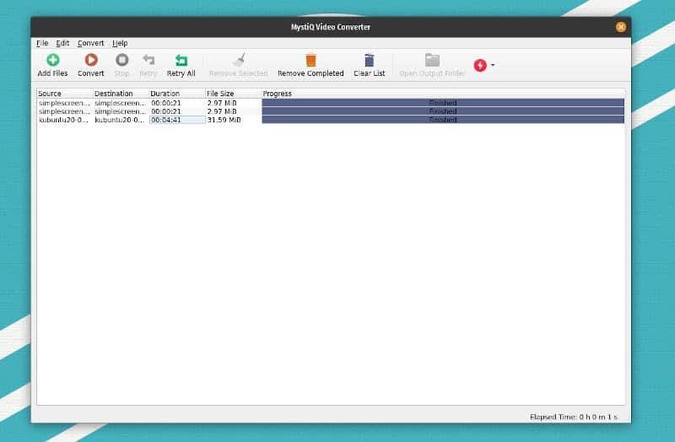Screen dimensions: 675x442
Task: Open the Convert menu
Action: click(x=91, y=43)
